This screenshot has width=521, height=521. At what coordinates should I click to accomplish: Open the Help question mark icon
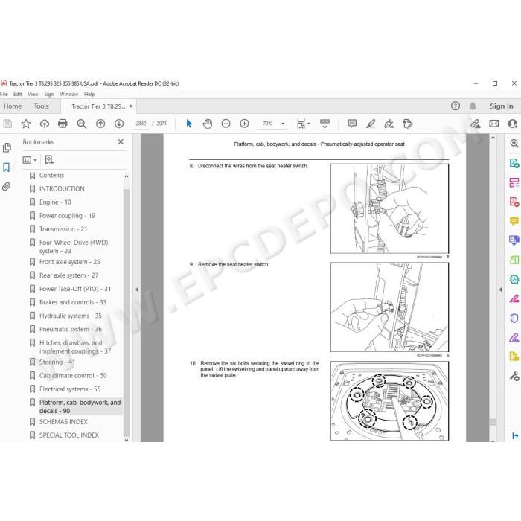click(456, 106)
